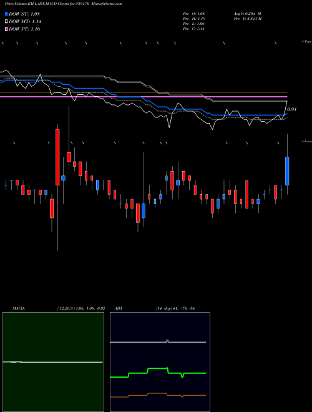312x412 pixels.
Task: Click the MACD panel title
Action: pyautogui.click(x=18, y=308)
